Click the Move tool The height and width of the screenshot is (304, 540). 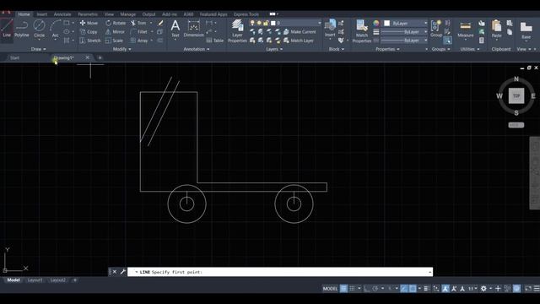(x=89, y=23)
